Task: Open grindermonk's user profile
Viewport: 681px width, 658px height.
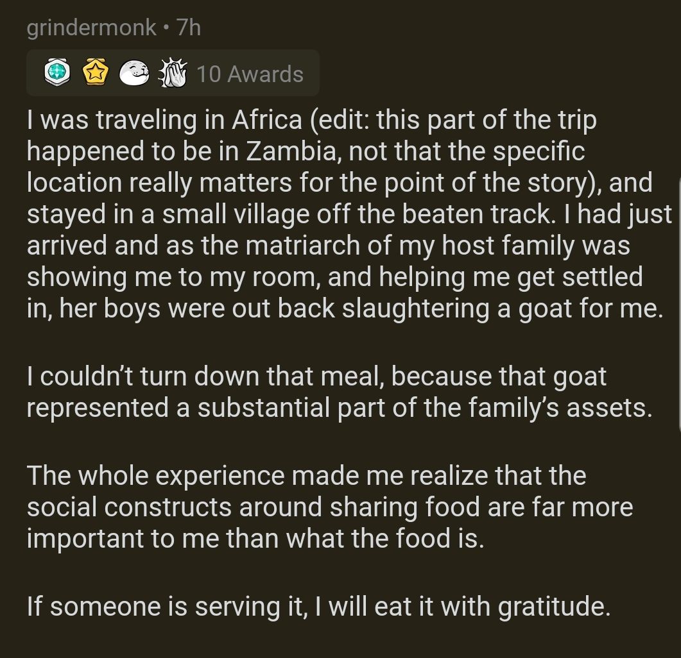Action: point(91,26)
